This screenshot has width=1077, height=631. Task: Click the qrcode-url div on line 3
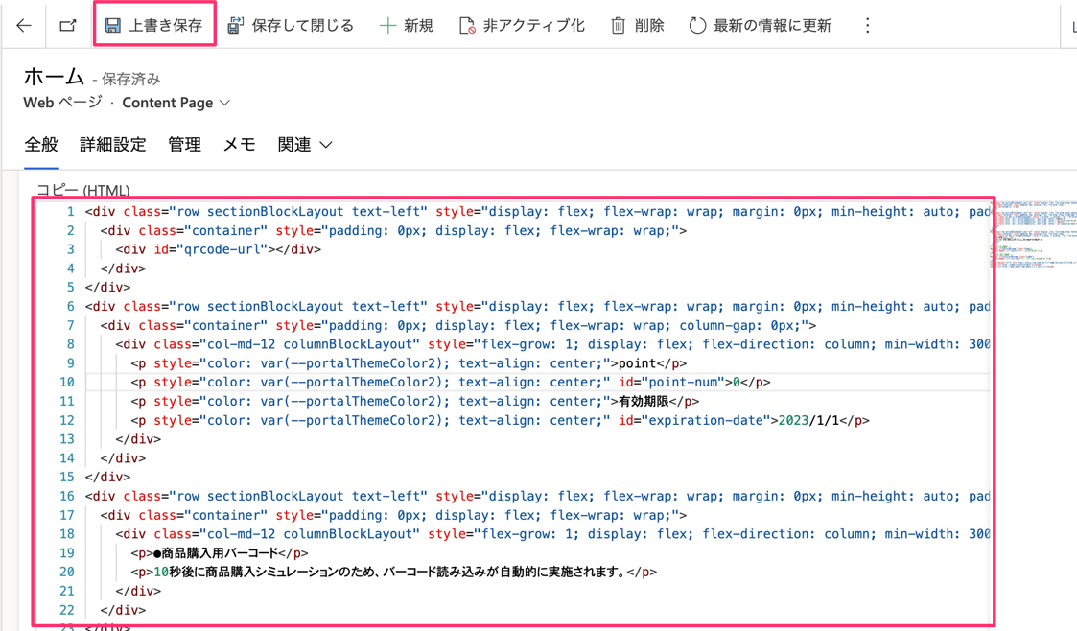(x=219, y=249)
